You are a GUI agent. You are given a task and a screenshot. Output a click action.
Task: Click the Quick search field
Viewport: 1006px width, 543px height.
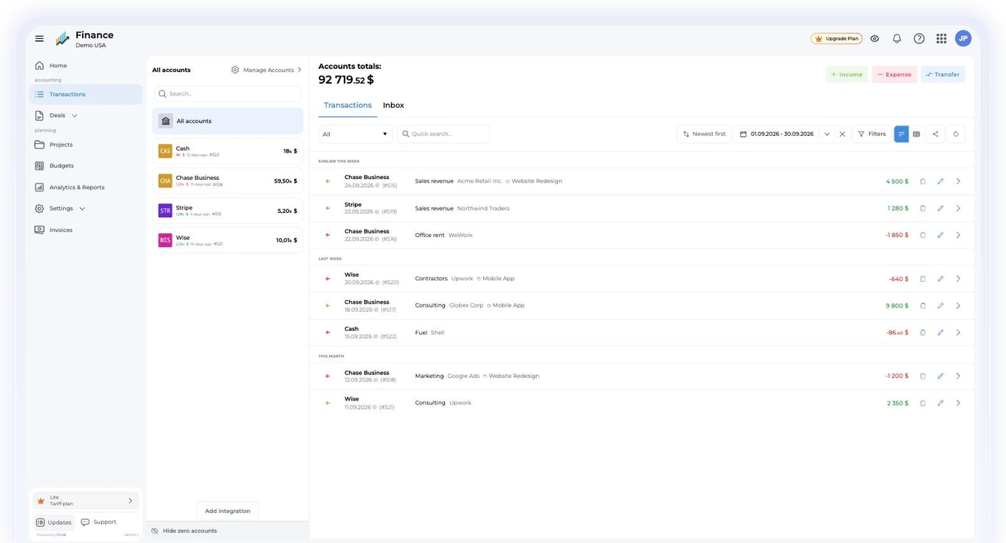point(444,134)
